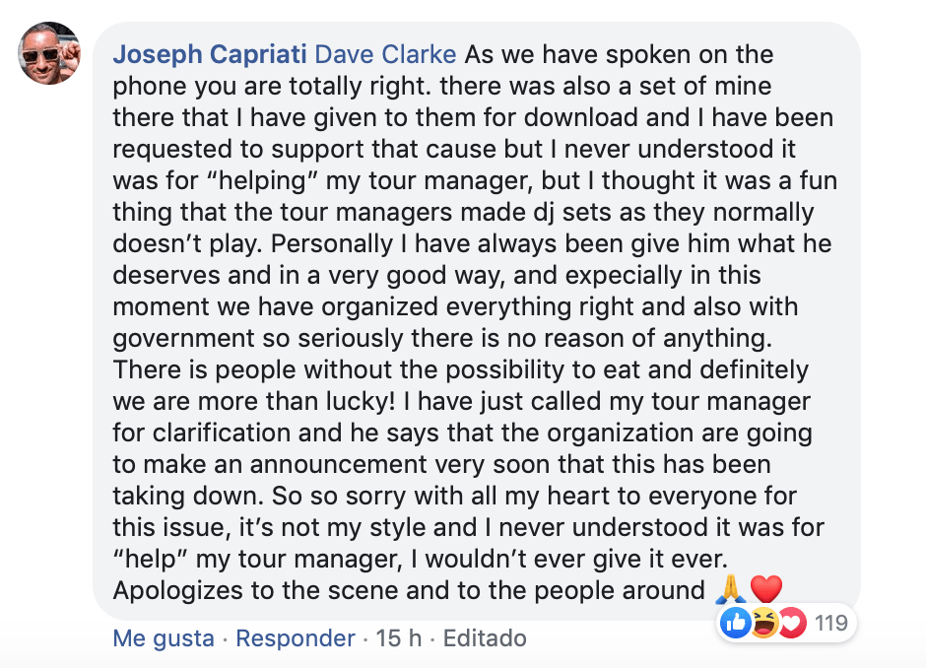View edit history via Editado

tap(485, 638)
